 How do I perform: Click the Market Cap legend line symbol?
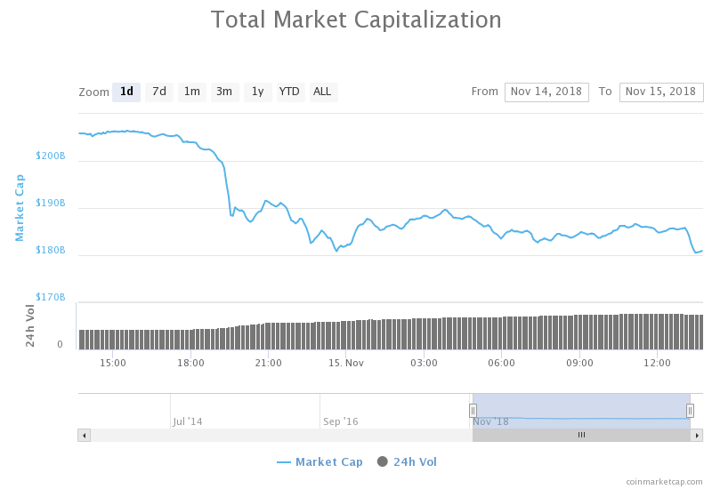[x=284, y=462]
